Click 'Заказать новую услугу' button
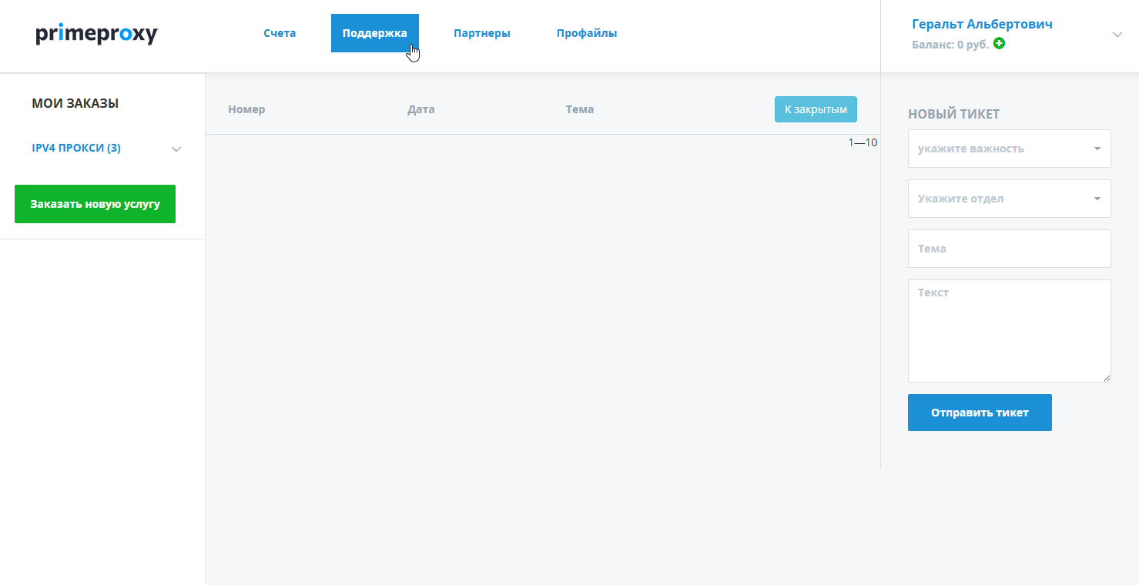Image resolution: width=1139 pixels, height=585 pixels. [x=95, y=204]
